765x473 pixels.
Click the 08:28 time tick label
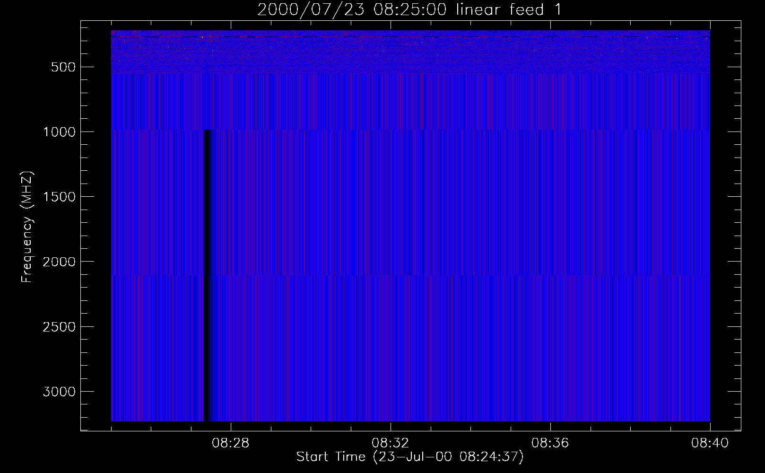tap(231, 443)
